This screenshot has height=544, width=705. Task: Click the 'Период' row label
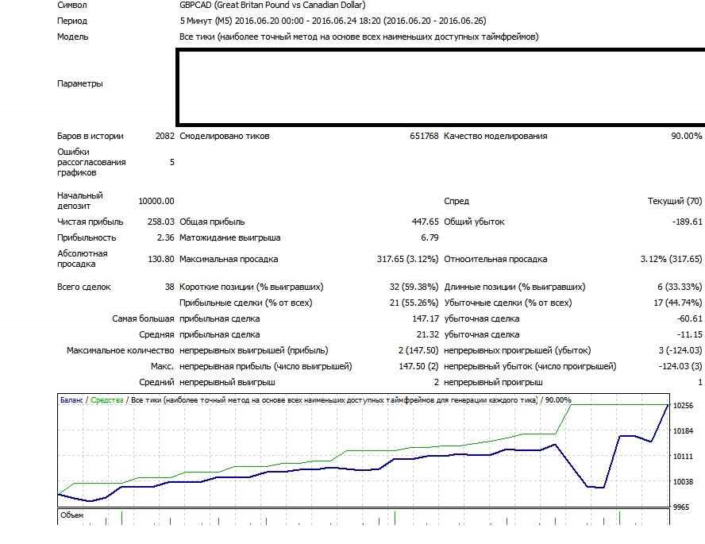72,21
